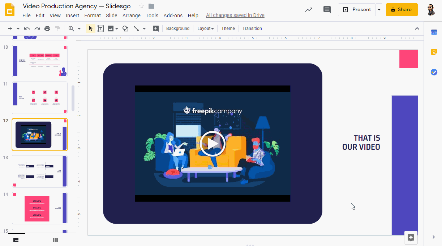Open Google Tasks in the side panel
This screenshot has width=442, height=246.
434,72
